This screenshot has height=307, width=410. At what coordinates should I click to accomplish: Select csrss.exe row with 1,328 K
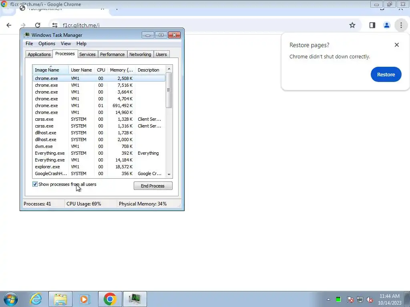pyautogui.click(x=99, y=119)
